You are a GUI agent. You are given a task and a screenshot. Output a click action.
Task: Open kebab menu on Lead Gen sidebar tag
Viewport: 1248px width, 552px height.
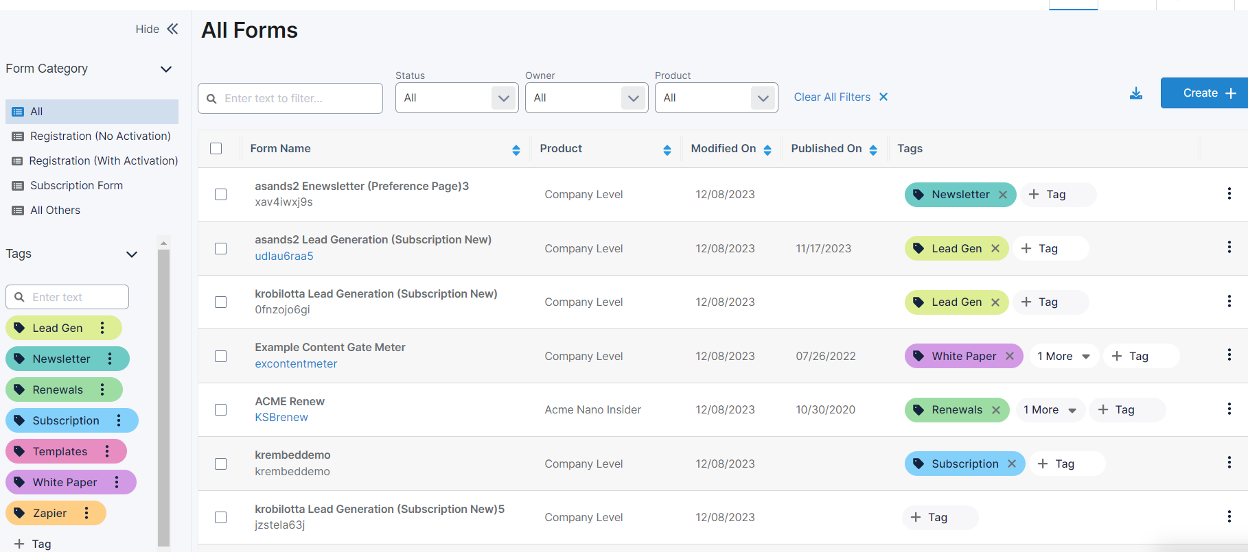102,328
